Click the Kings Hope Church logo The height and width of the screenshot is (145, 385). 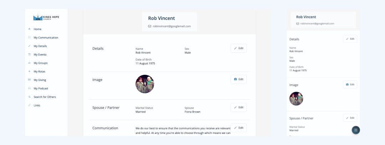coord(46,17)
